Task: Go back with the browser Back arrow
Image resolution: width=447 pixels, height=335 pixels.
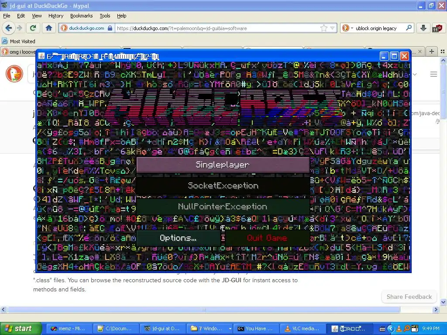Action: 8,28
